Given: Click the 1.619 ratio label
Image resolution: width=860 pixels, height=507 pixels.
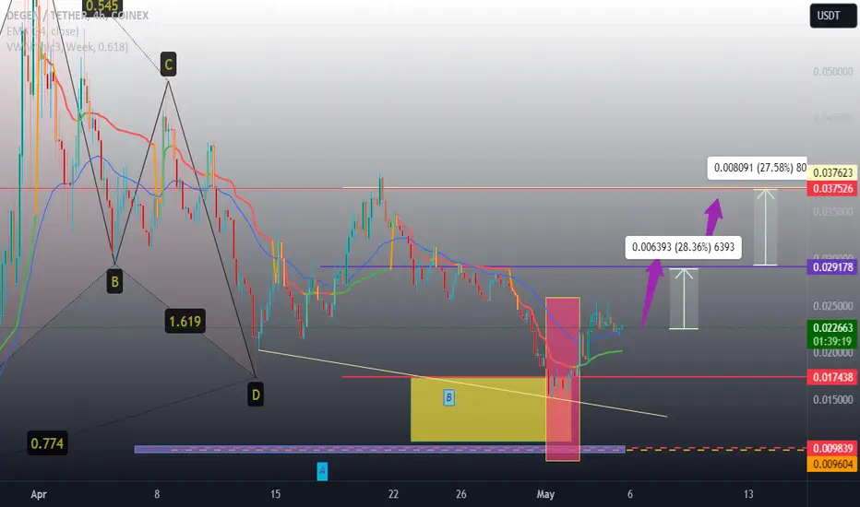Looking at the screenshot, I should (185, 321).
